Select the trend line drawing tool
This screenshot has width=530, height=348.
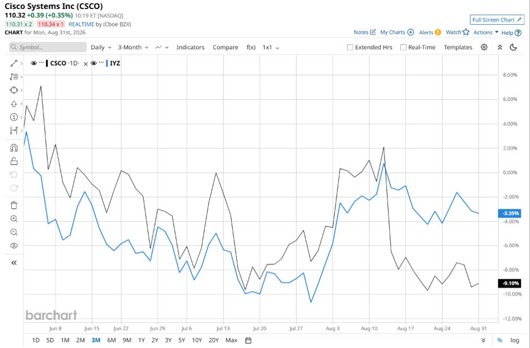click(14, 64)
